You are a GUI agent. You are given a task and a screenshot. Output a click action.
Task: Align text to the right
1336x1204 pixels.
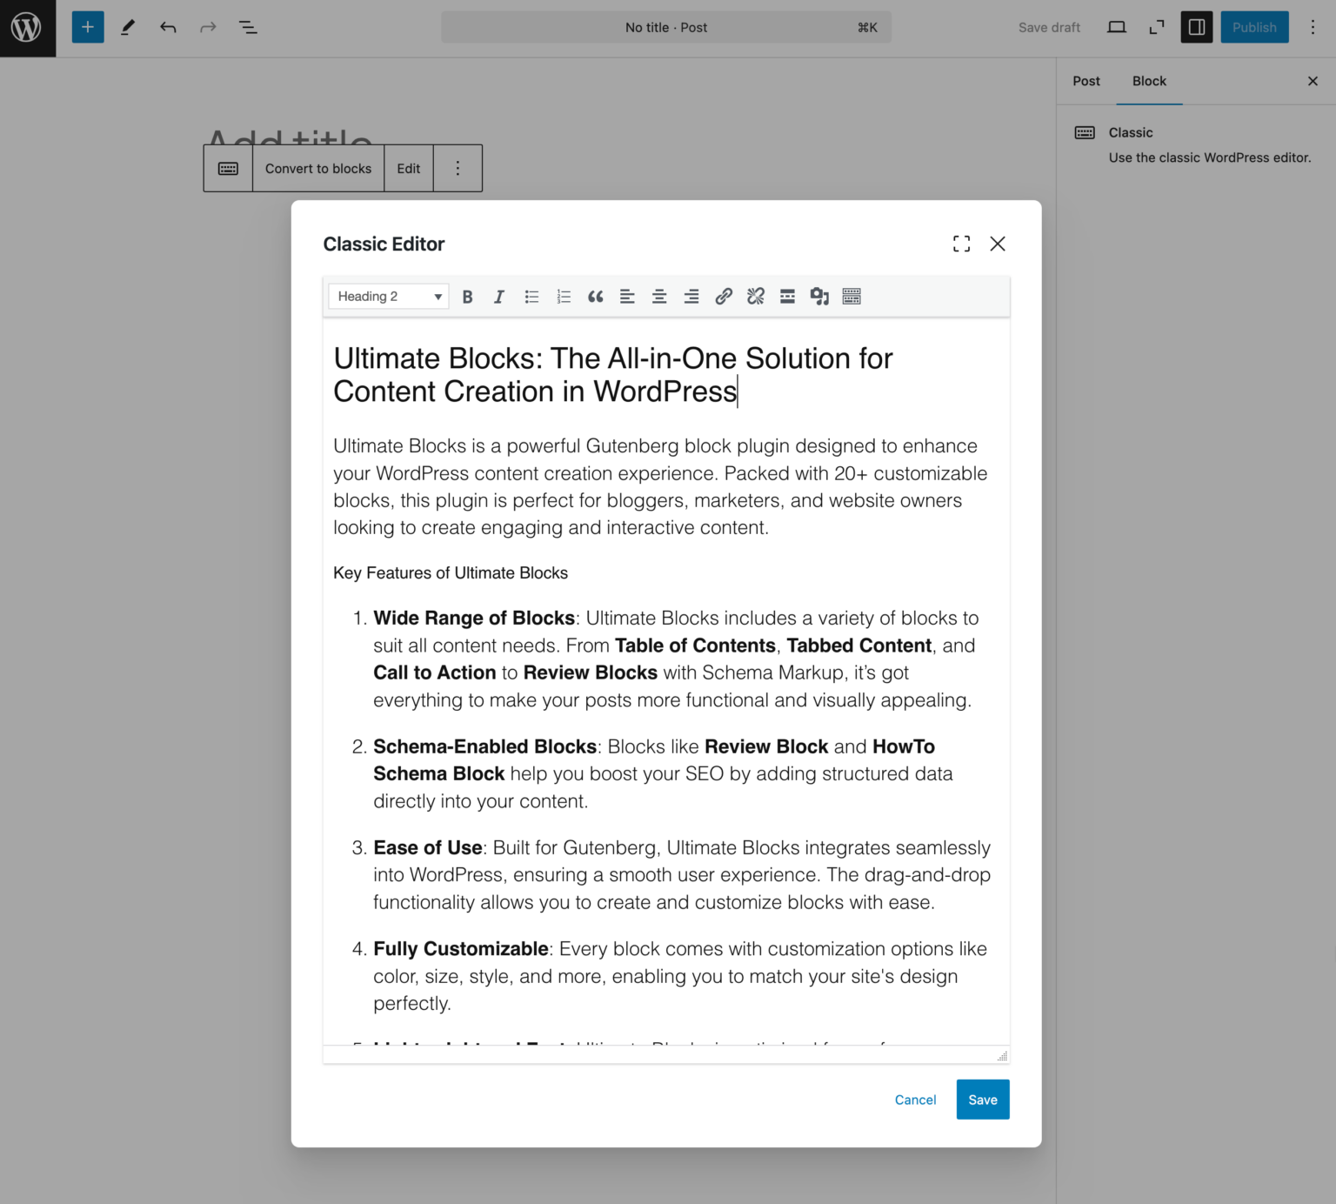click(691, 297)
